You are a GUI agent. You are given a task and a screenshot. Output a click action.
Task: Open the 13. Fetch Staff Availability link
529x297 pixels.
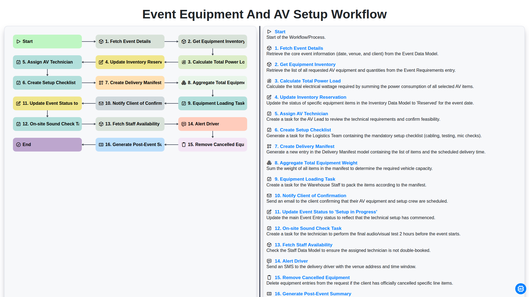point(303,245)
